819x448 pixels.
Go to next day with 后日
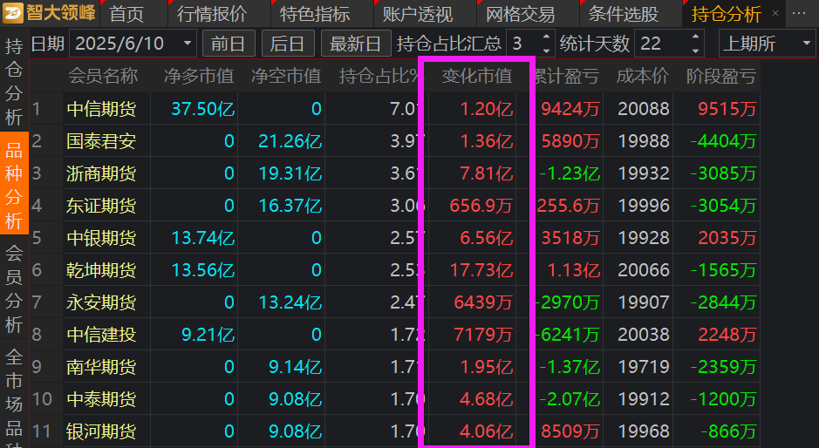[288, 44]
